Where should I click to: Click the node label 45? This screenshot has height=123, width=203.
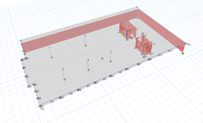click(x=105, y=79)
